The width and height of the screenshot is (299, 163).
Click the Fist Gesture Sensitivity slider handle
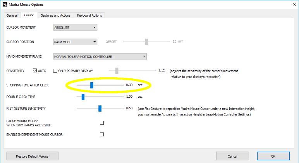[x=100, y=109]
